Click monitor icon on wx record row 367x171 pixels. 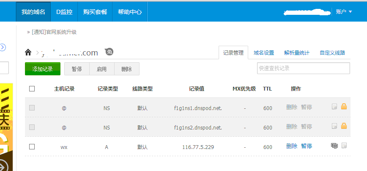[334, 146]
